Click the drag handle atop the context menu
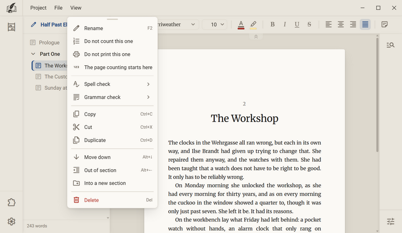The height and width of the screenshot is (233, 402). [112, 19]
